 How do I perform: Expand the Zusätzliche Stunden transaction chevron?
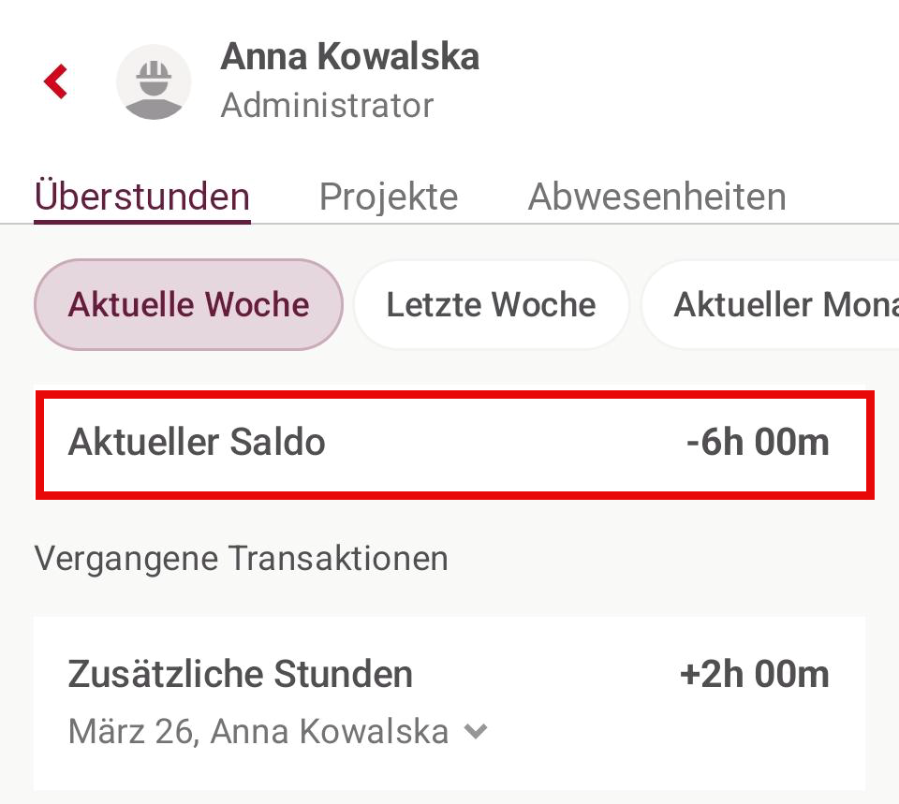coord(477,731)
